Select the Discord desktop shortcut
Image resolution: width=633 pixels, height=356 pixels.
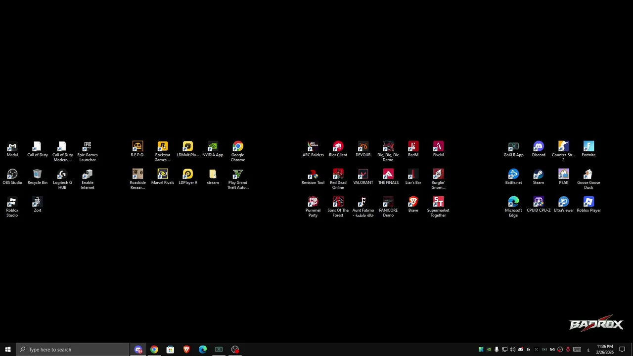click(539, 150)
